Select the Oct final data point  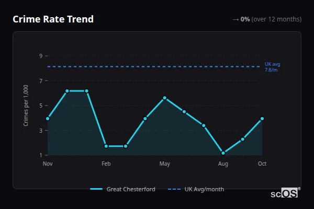point(262,119)
